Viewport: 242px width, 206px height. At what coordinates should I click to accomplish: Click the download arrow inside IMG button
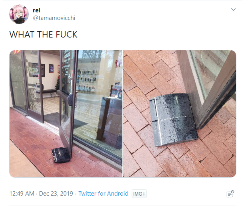(x=144, y=194)
